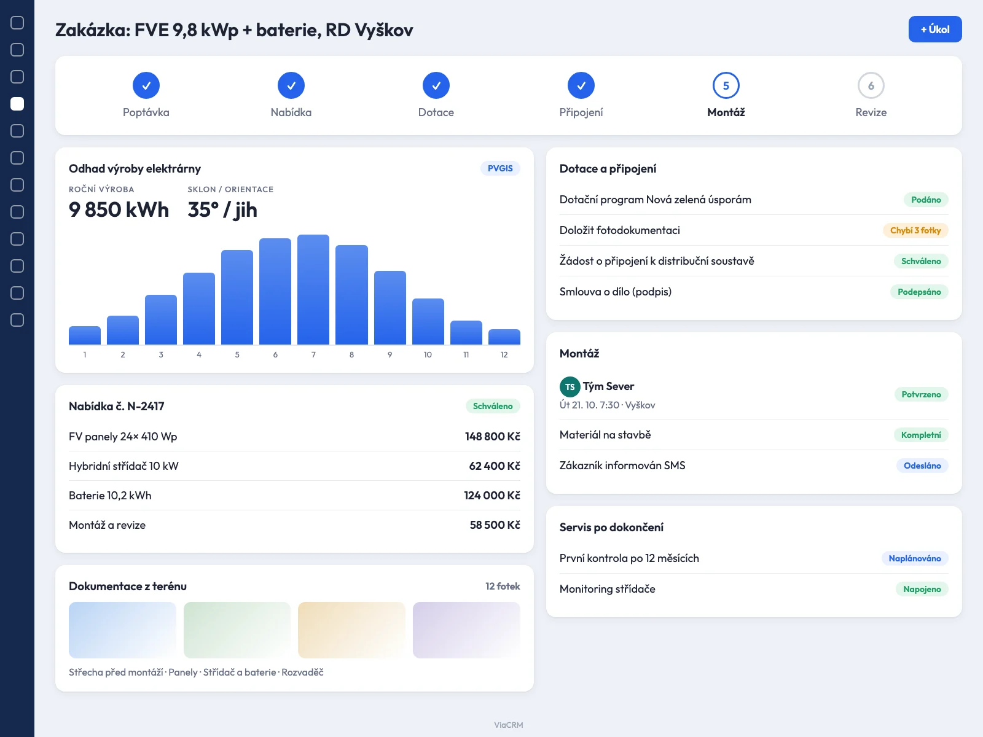Click the + Úkol button
The height and width of the screenshot is (737, 983).
click(x=935, y=29)
